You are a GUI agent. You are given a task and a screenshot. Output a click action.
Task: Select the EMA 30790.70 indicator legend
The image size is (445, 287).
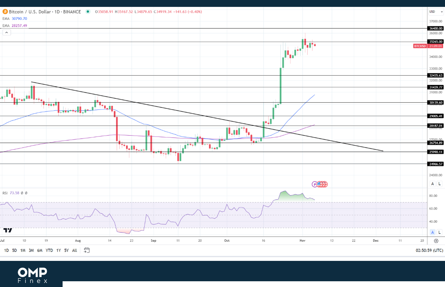click(x=15, y=19)
